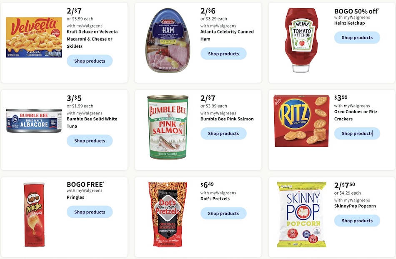Open Shop products for Heinz Ketchup
The image size is (396, 259).
(357, 38)
